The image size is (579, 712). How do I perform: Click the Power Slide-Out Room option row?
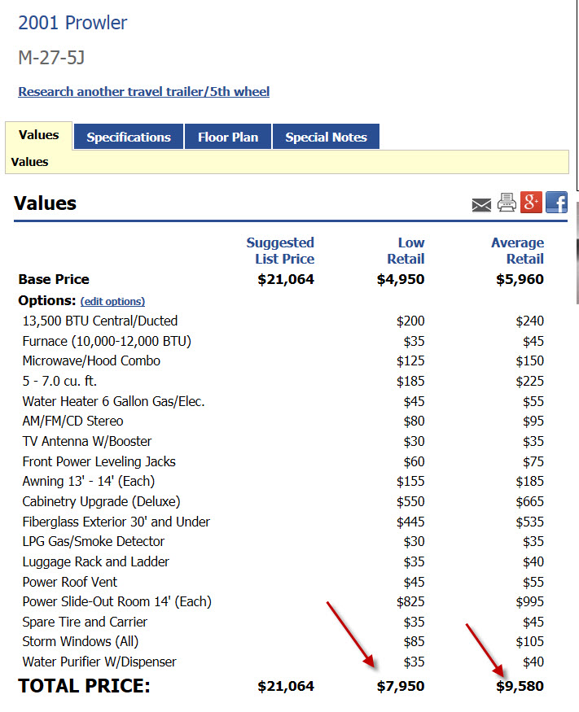[116, 601]
